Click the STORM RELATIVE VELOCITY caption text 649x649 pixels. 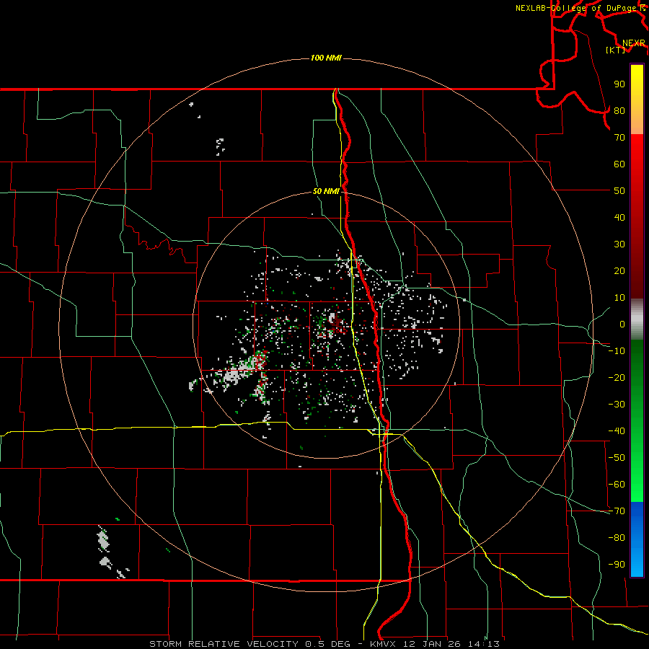click(224, 644)
